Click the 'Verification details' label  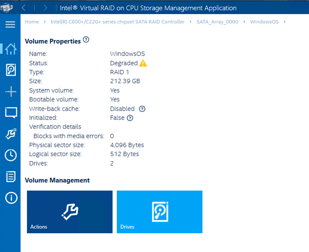pos(55,127)
